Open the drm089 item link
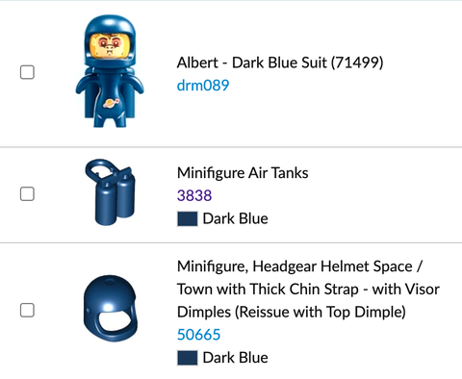Viewport: 462px width, 379px height. click(203, 86)
